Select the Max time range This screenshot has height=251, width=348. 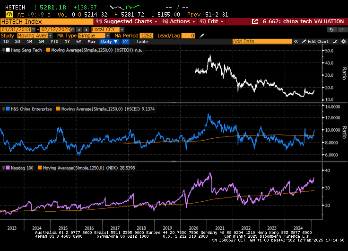pyautogui.click(x=91, y=42)
